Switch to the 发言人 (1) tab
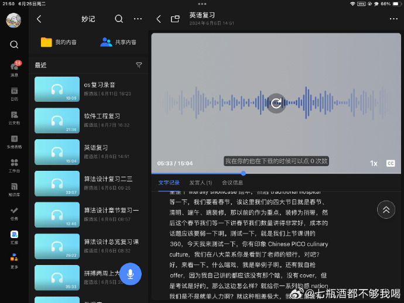This screenshot has width=404, height=303. 200,183
